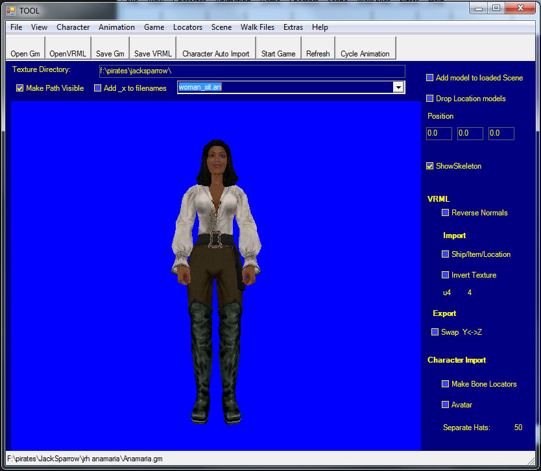The width and height of the screenshot is (541, 471).
Task: Click the Save Gm button
Action: tap(110, 48)
